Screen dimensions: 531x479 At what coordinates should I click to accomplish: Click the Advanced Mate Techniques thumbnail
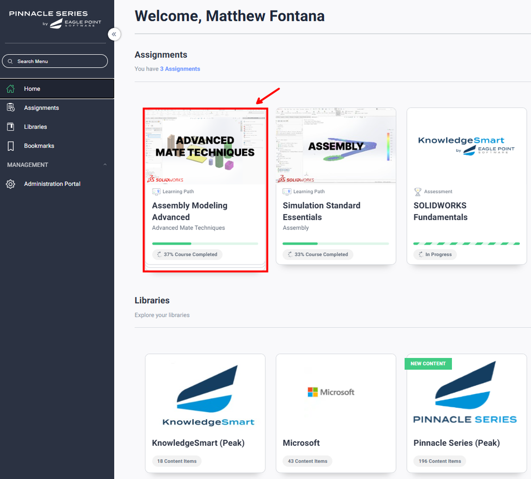(x=205, y=146)
